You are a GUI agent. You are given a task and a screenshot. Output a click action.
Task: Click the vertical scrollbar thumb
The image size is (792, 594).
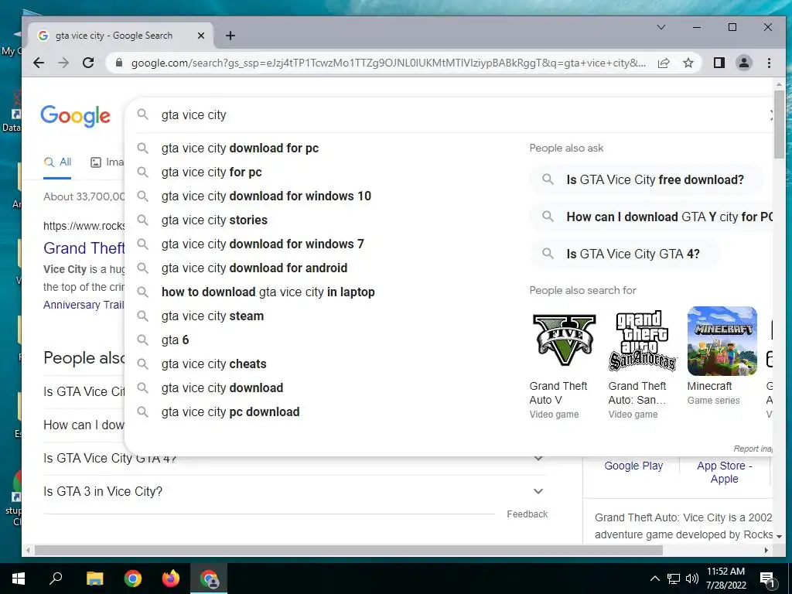pos(779,124)
